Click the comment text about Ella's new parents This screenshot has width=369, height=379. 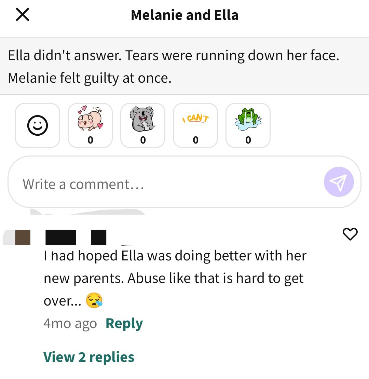tap(175, 278)
